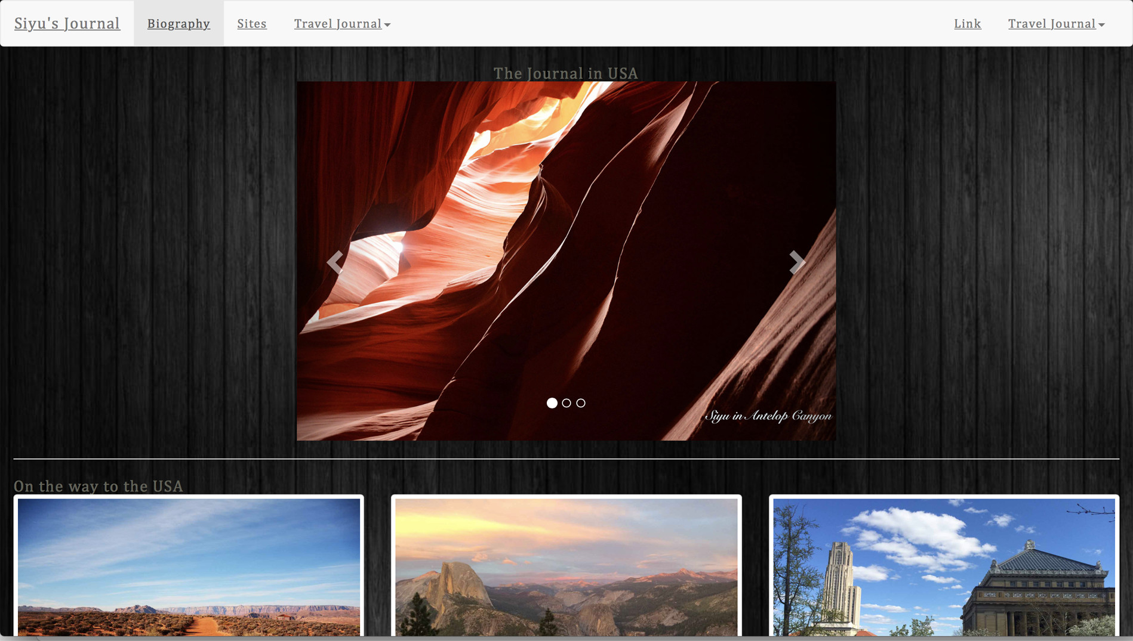Advance to next carousel slide

(796, 262)
